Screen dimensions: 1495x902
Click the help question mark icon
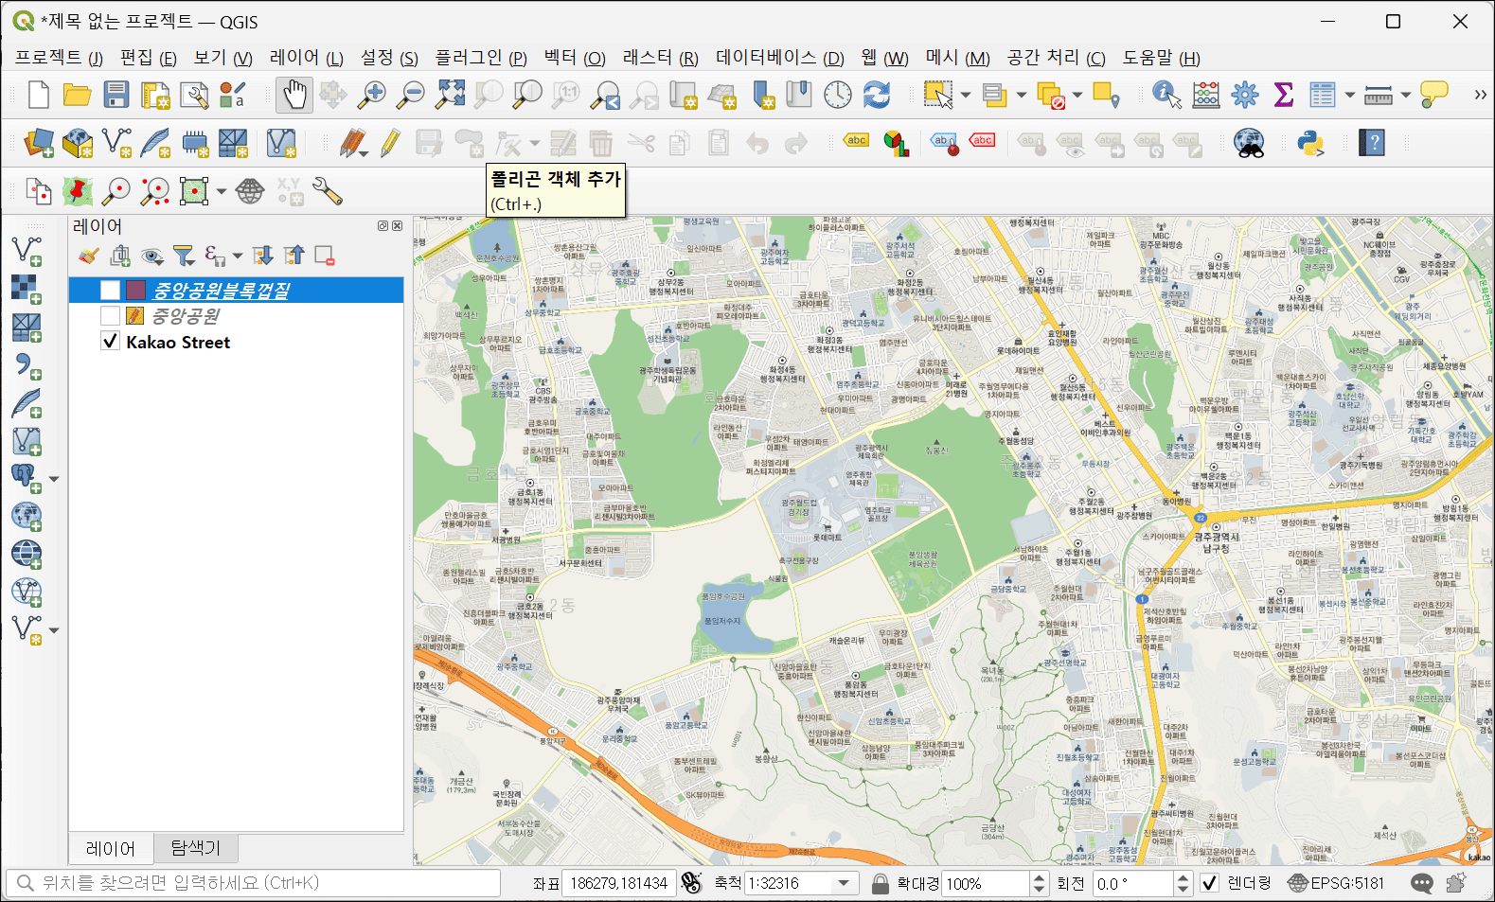coord(1371,143)
